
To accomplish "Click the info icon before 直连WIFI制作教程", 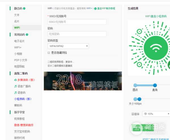I will click(x=95, y=8).
